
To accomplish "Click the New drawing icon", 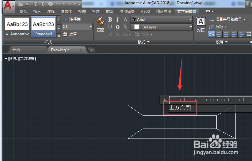I will pyautogui.click(x=20, y=4).
